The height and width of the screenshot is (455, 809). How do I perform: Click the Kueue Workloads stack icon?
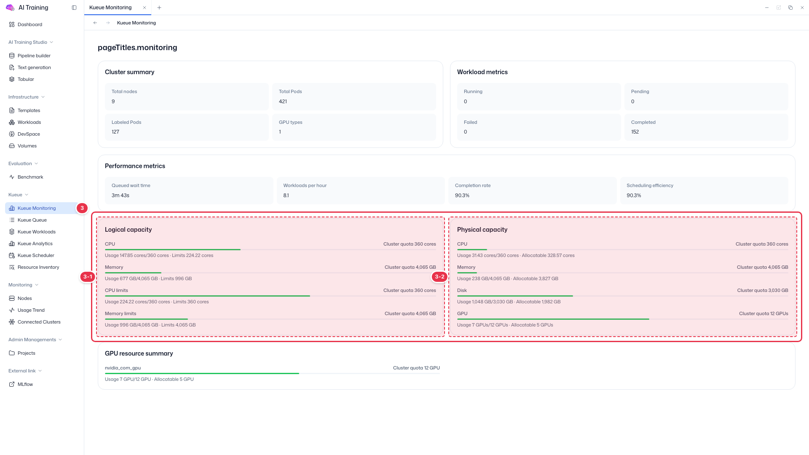[x=12, y=232]
